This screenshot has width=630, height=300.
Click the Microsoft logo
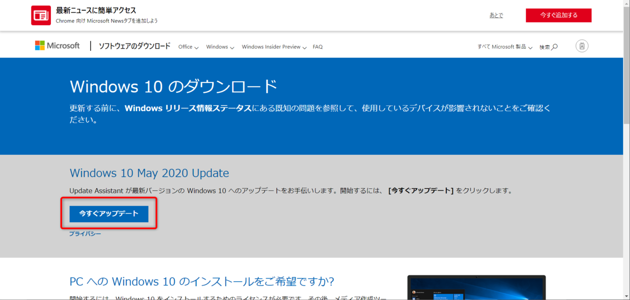pos(57,46)
